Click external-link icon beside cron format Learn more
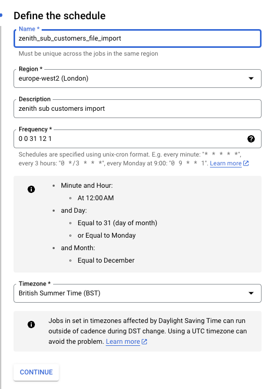This screenshot has width=273, height=389. tap(246, 163)
